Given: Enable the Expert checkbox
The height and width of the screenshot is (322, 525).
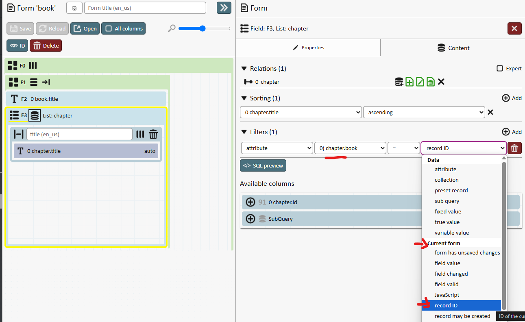Looking at the screenshot, I should coord(500,68).
